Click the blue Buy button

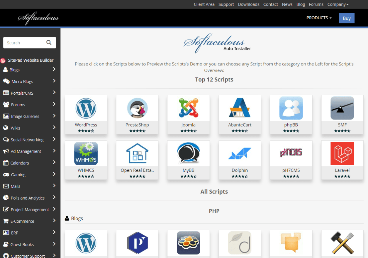pyautogui.click(x=347, y=18)
